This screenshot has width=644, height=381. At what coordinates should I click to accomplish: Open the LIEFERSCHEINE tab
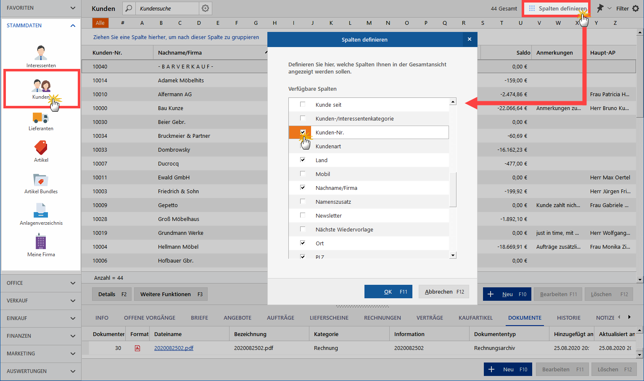point(329,318)
